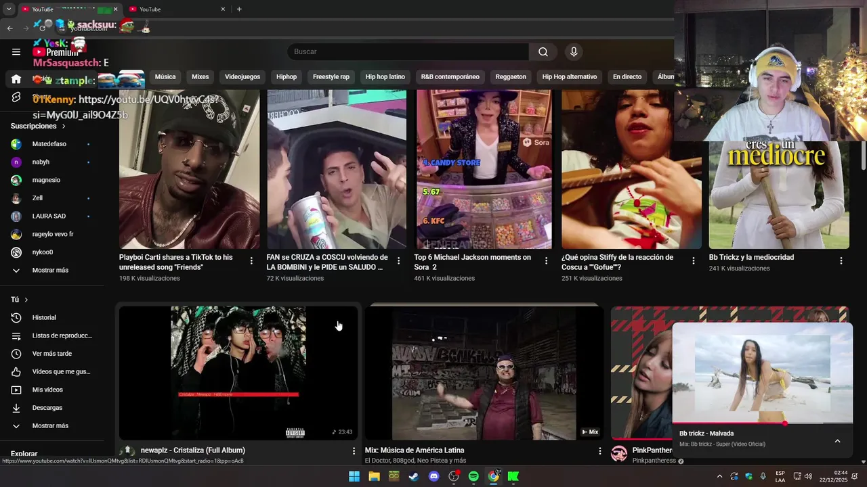Open the YouTube hamburger guide menu
This screenshot has height=487, width=867.
tap(16, 51)
